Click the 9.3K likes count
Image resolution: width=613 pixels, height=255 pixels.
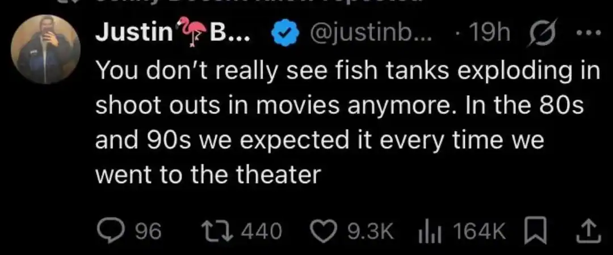click(x=370, y=231)
